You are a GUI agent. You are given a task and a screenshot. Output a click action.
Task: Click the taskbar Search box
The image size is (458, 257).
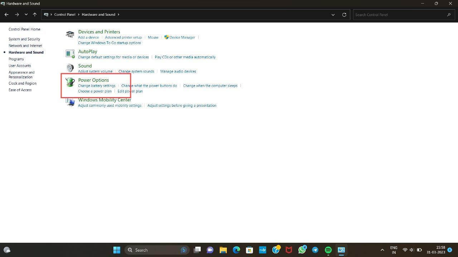157,250
